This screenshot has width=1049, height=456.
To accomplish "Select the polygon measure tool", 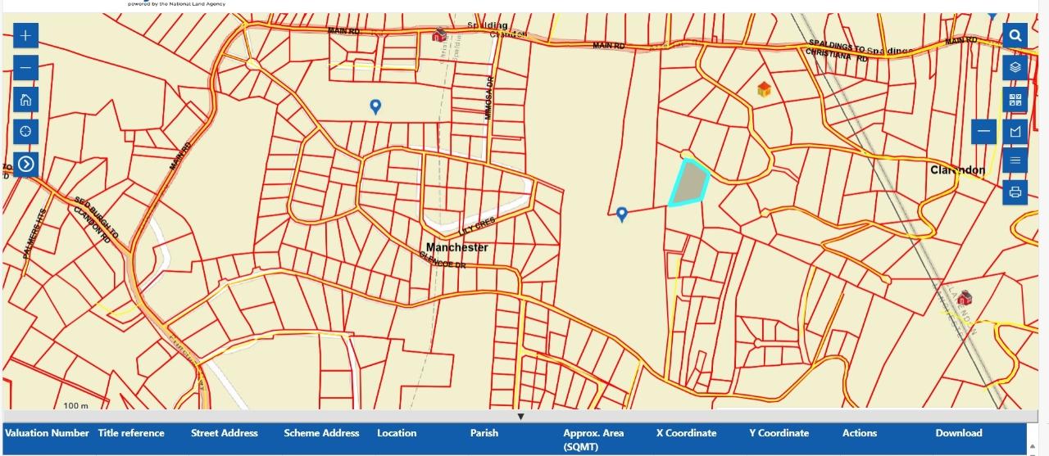I will [1015, 132].
